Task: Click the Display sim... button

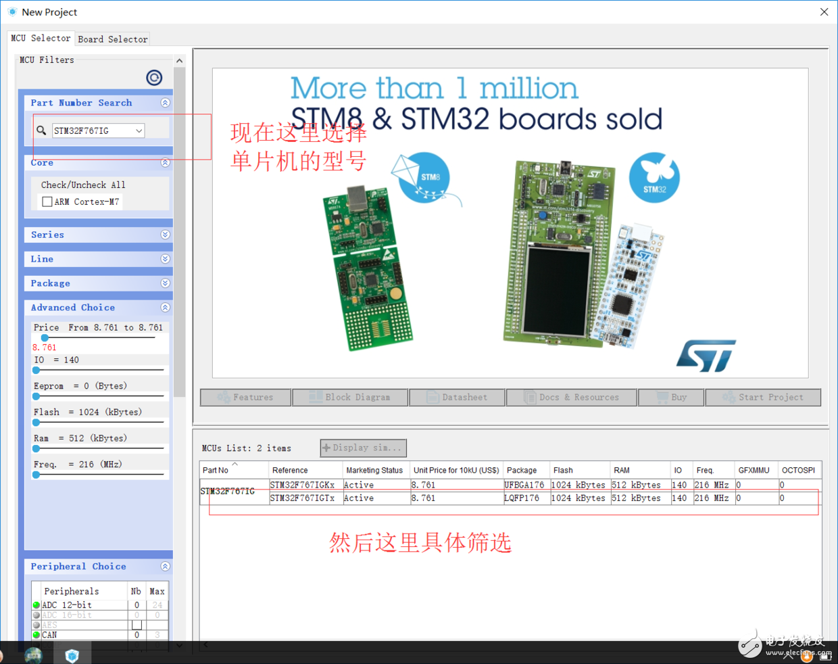Action: (x=363, y=448)
